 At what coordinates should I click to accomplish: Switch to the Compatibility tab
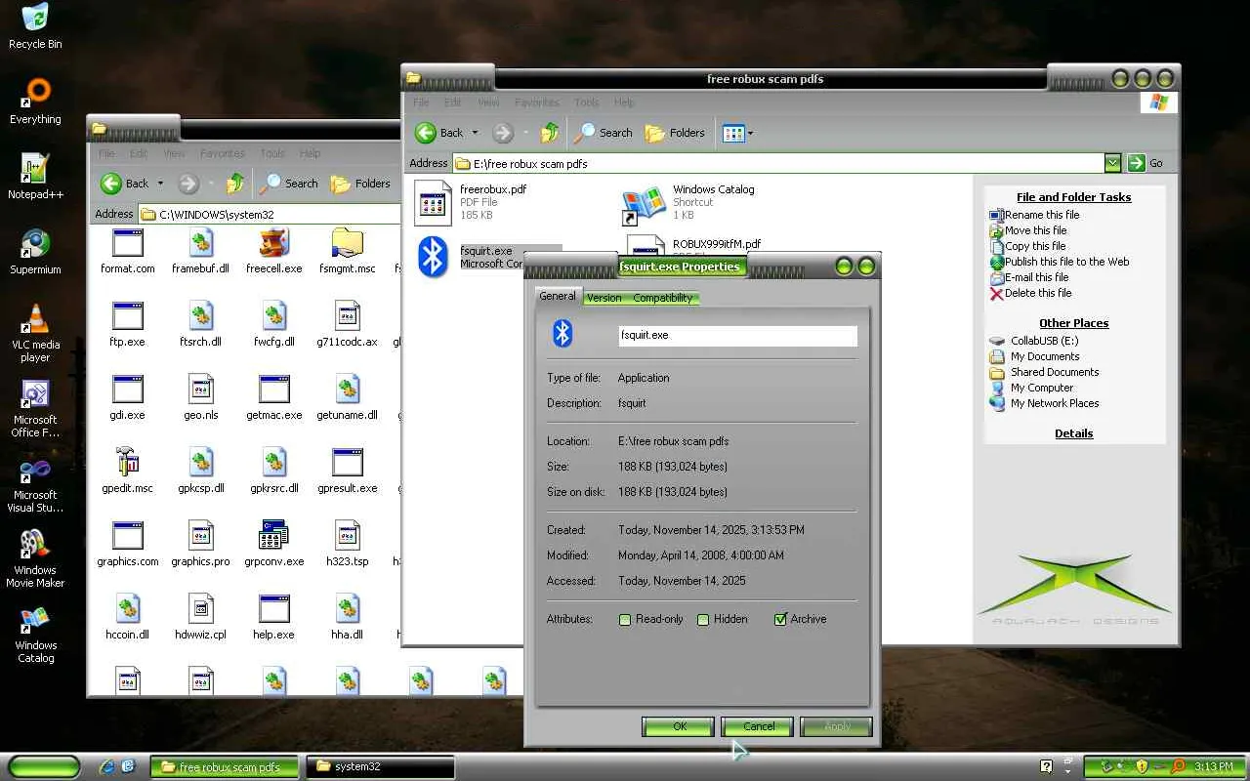(662, 298)
